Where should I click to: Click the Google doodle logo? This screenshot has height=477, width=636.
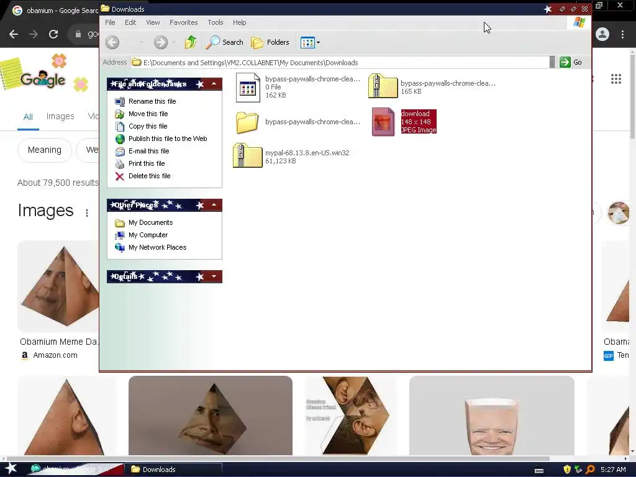(x=42, y=78)
